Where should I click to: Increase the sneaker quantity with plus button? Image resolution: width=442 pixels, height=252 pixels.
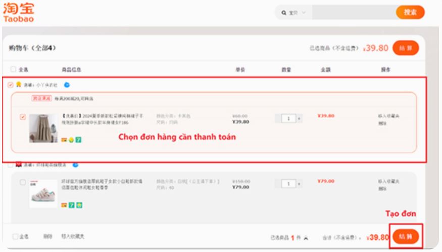(299, 184)
